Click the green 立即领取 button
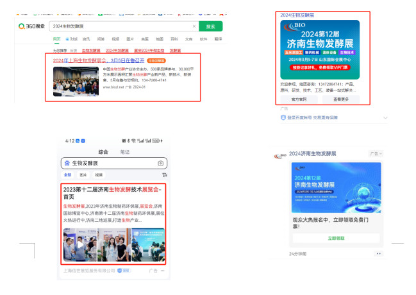The height and width of the screenshot is (295, 416). point(336,238)
